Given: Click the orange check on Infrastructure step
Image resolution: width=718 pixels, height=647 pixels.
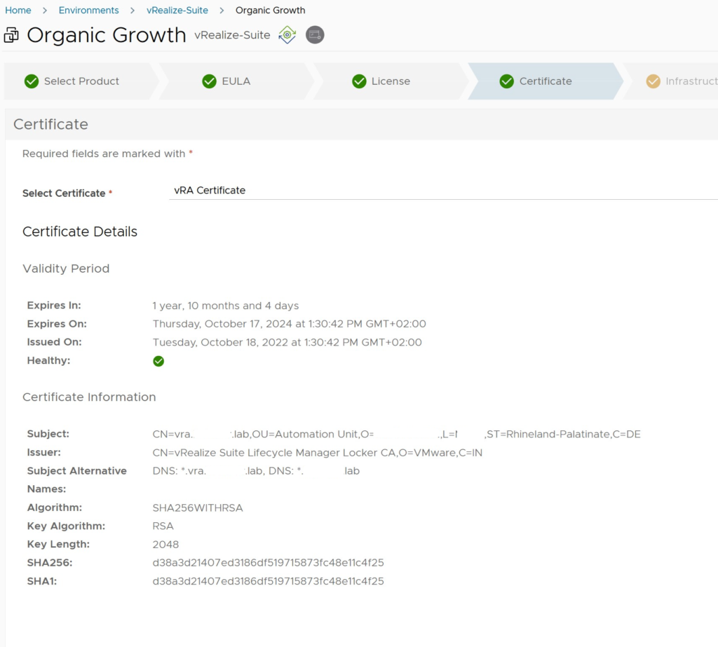Looking at the screenshot, I should [653, 81].
